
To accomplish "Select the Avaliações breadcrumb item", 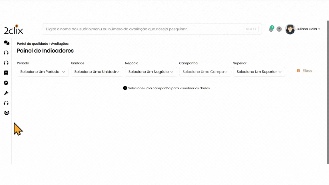I will point(60,44).
